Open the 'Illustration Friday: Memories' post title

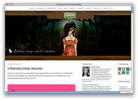point(26,68)
